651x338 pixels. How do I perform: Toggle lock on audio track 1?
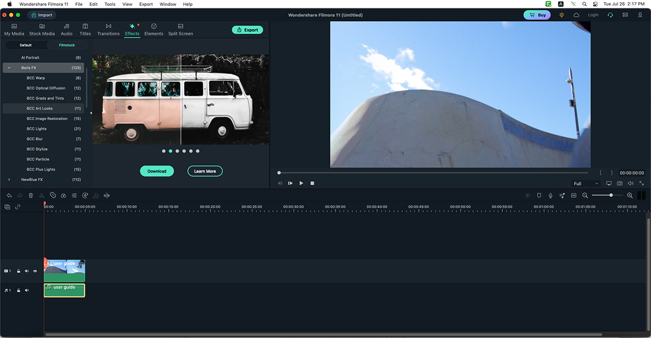pyautogui.click(x=18, y=290)
